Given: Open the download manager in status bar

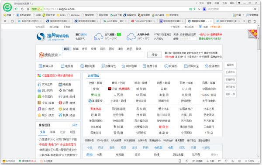Looking at the screenshot, I should point(210,161).
